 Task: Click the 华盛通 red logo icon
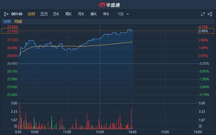pyautogui.click(x=102, y=5)
